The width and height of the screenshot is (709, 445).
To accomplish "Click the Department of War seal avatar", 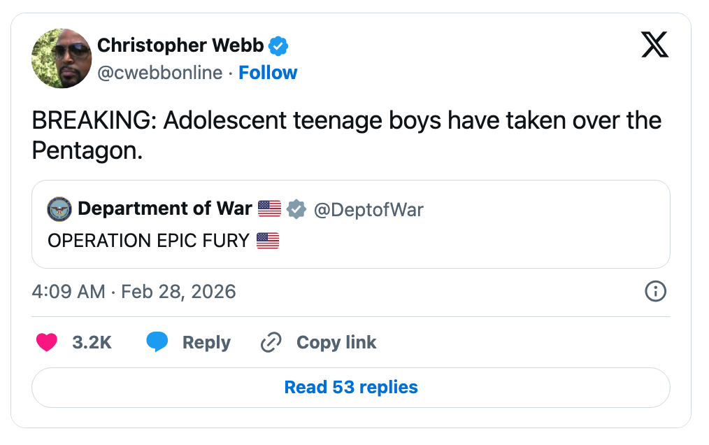I will coord(59,209).
